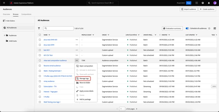Image resolution: width=219 pixels, height=112 pixels.
Task: Go to the next page arrow
Action: pyautogui.click(x=137, y=109)
